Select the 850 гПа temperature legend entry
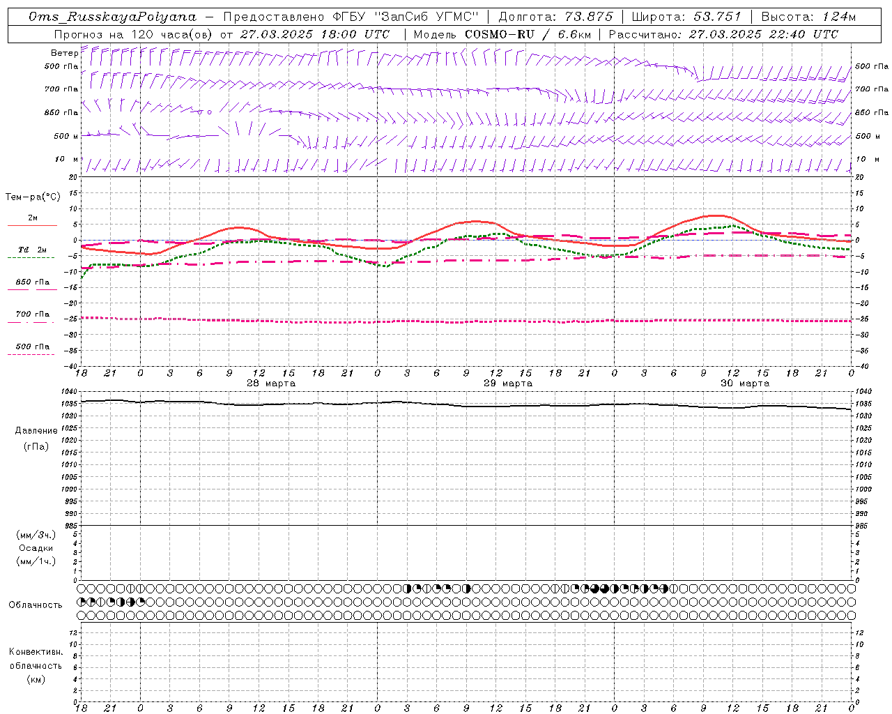This screenshot has width=892, height=714. tap(33, 282)
